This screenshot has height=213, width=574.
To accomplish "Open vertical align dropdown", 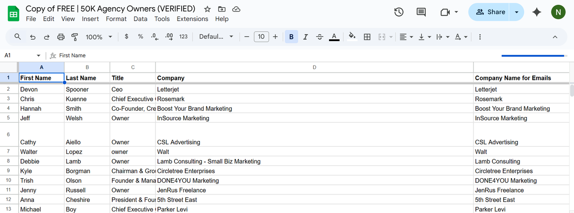I will (424, 37).
